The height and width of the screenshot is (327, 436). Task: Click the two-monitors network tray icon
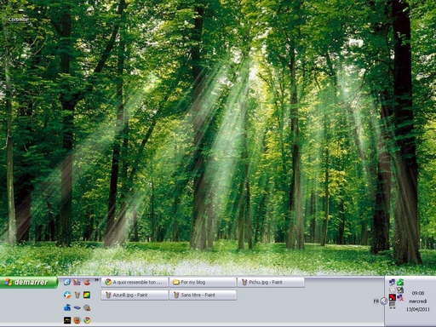pos(393,282)
